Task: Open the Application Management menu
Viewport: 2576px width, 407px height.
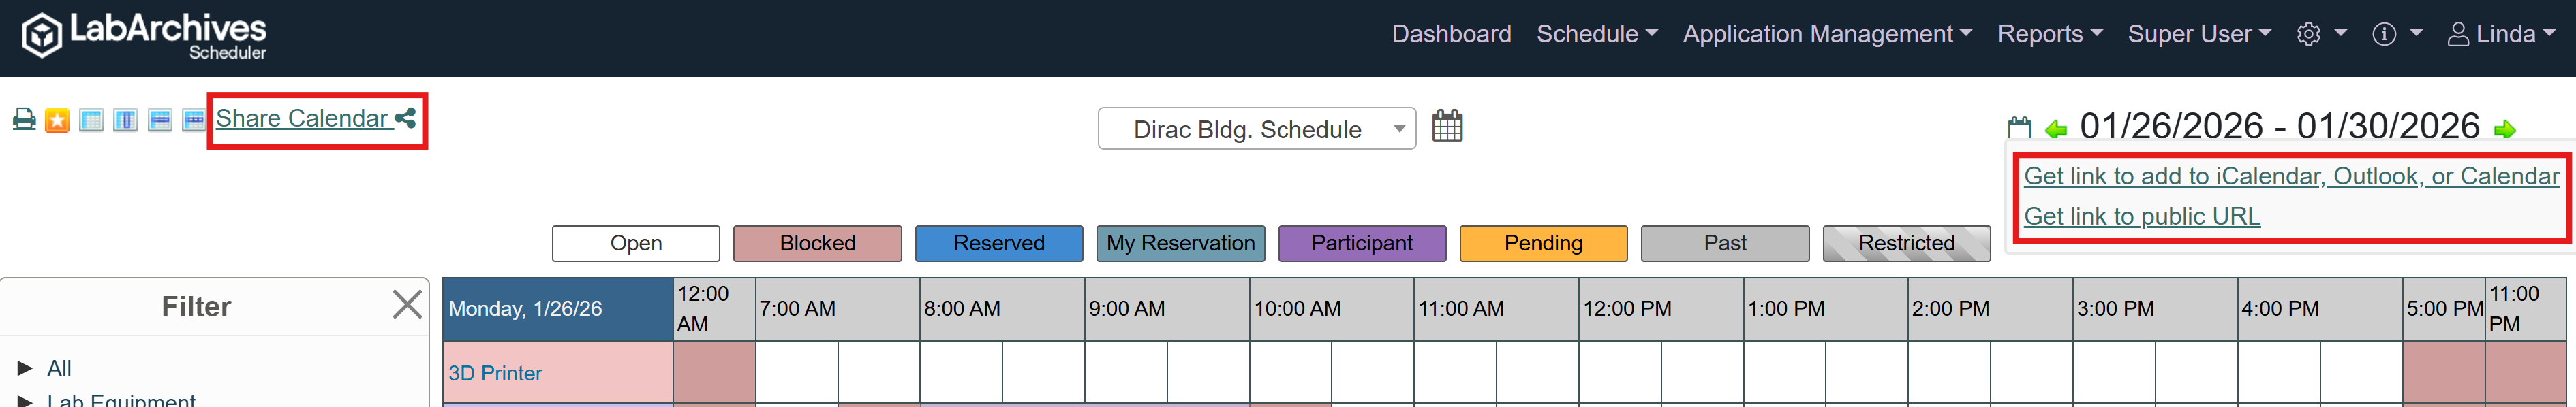Action: [1827, 34]
